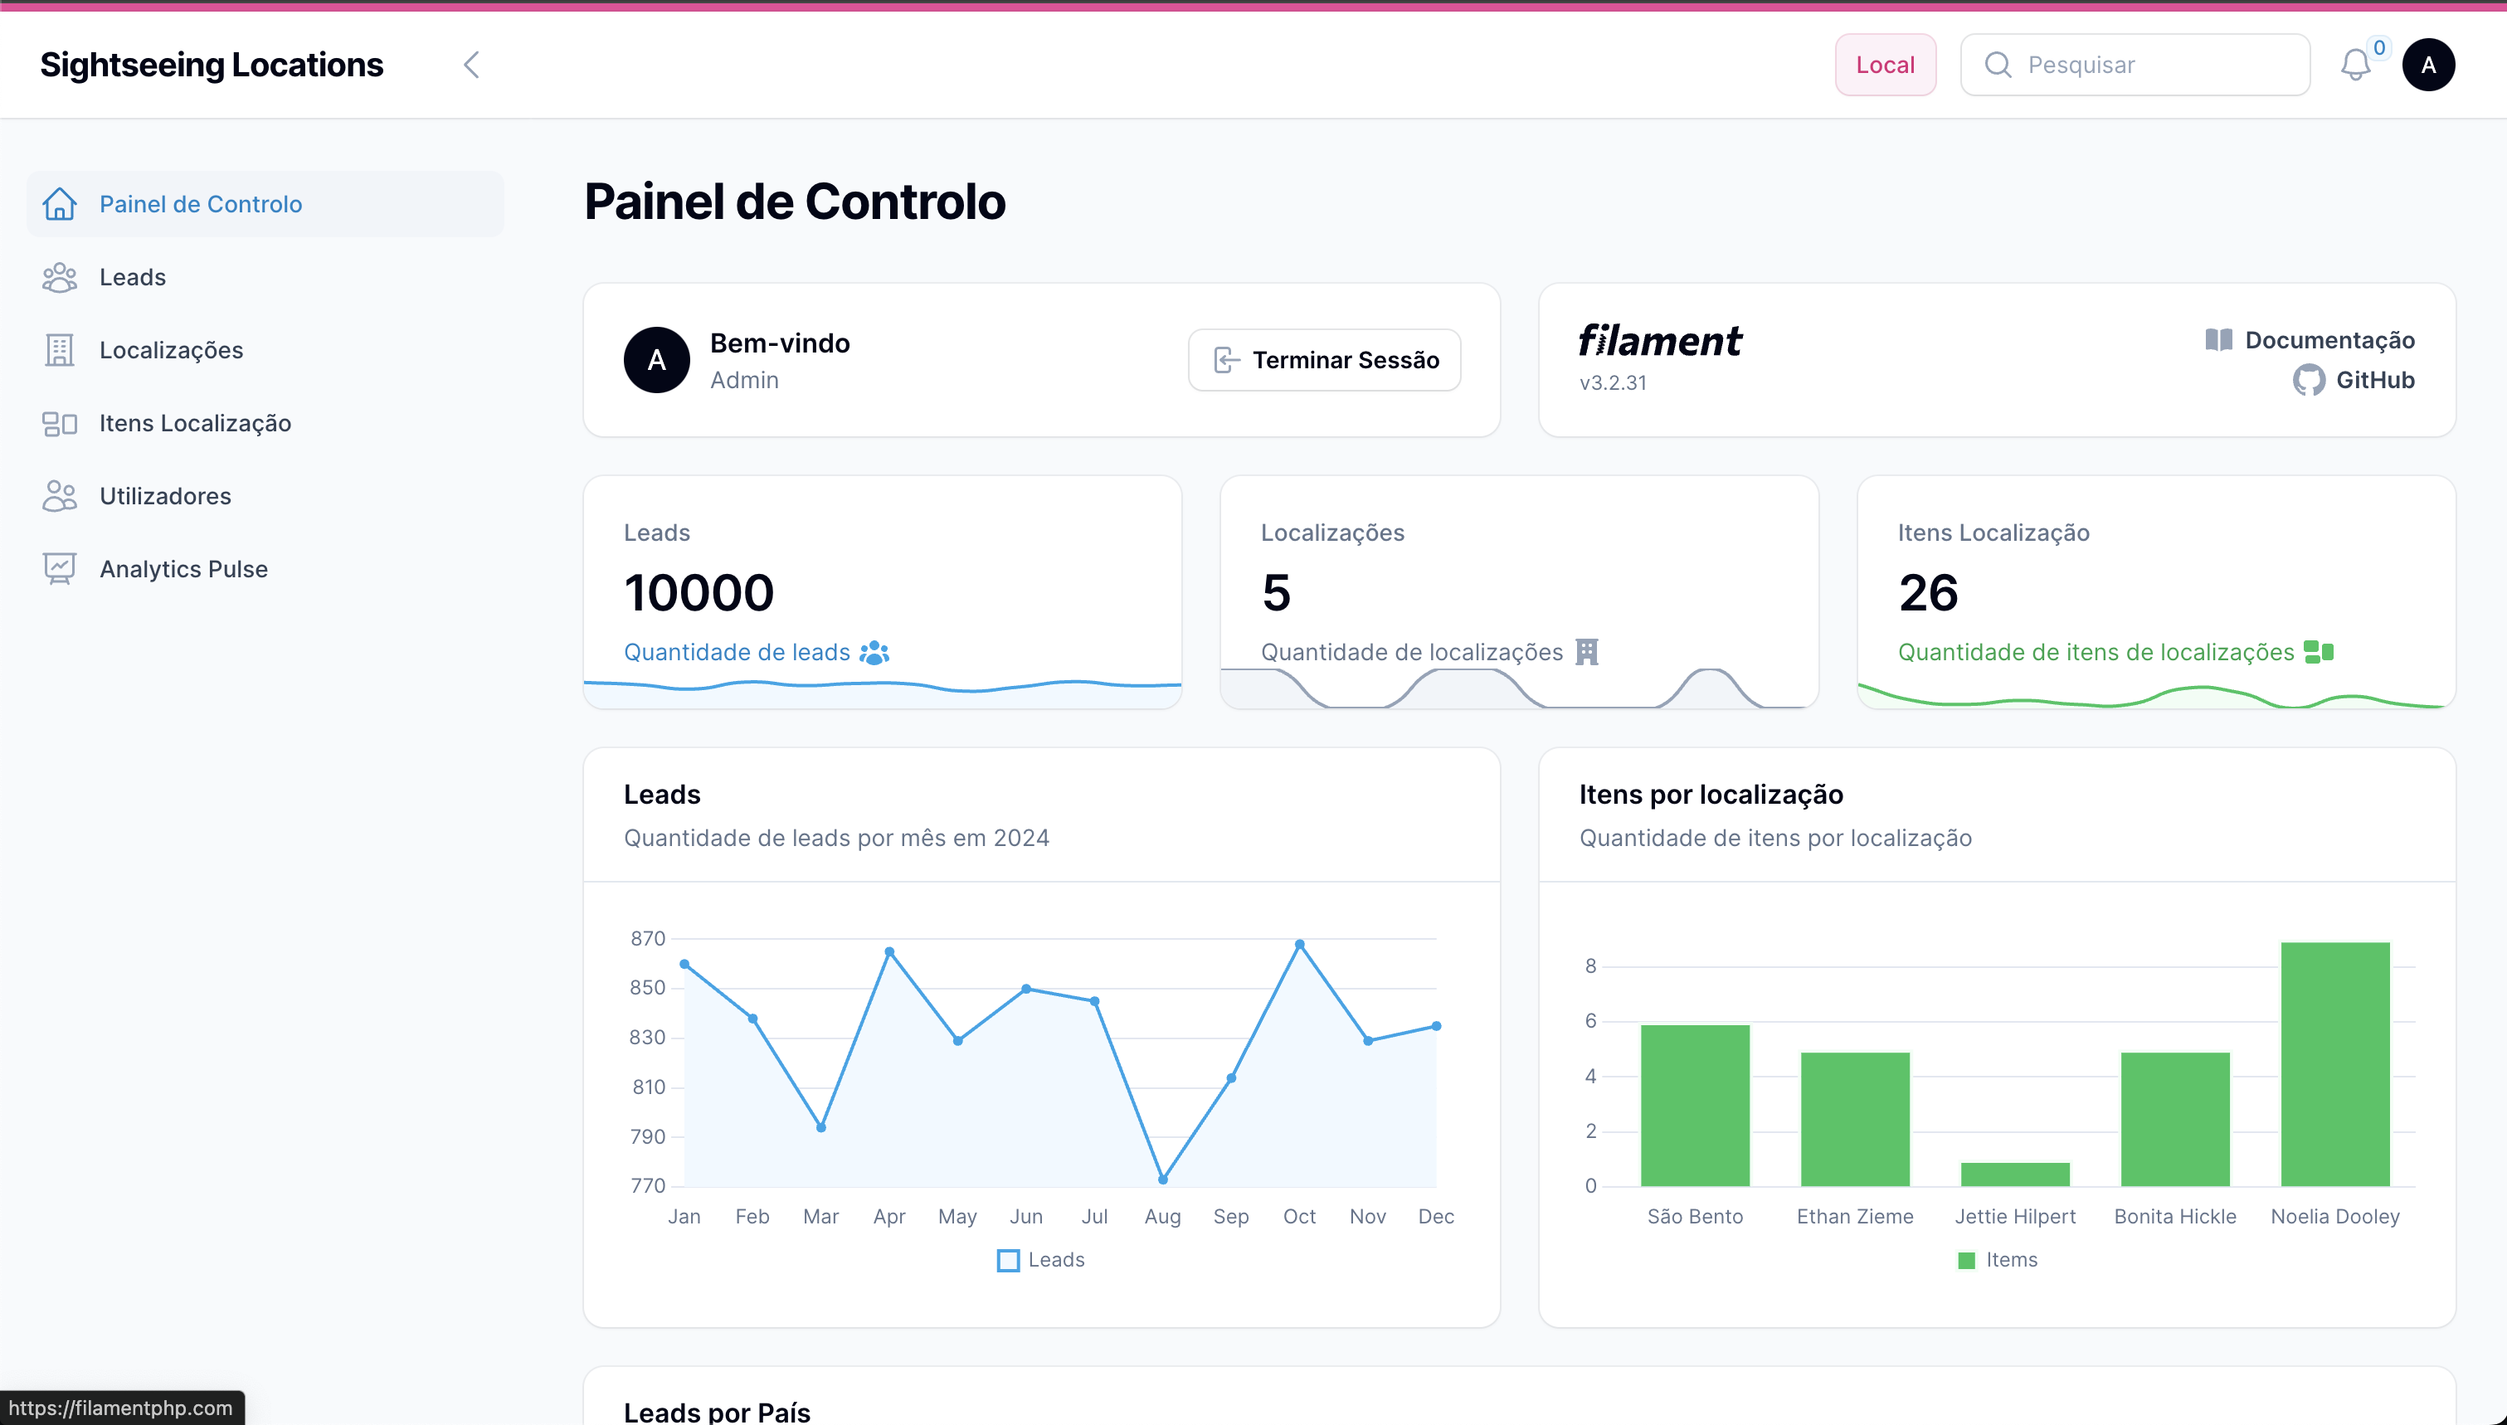Open the user avatar menu in header
Image resolution: width=2507 pixels, height=1425 pixels.
click(x=2427, y=65)
